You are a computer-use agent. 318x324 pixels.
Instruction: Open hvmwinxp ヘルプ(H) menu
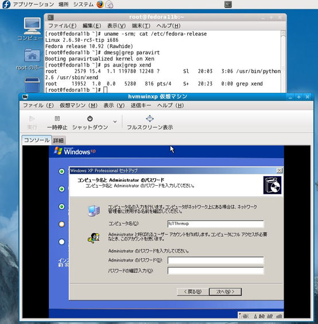170,106
